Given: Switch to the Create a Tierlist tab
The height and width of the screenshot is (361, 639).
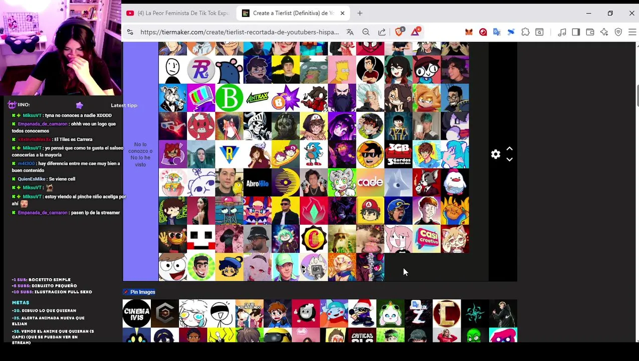Looking at the screenshot, I should click(x=293, y=13).
